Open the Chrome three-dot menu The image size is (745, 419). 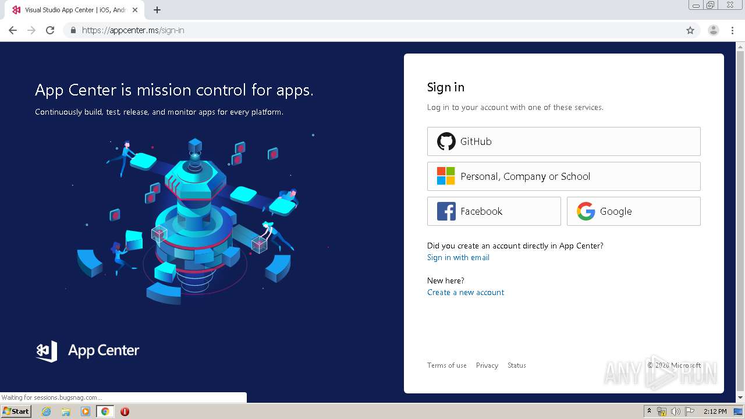pyautogui.click(x=733, y=30)
